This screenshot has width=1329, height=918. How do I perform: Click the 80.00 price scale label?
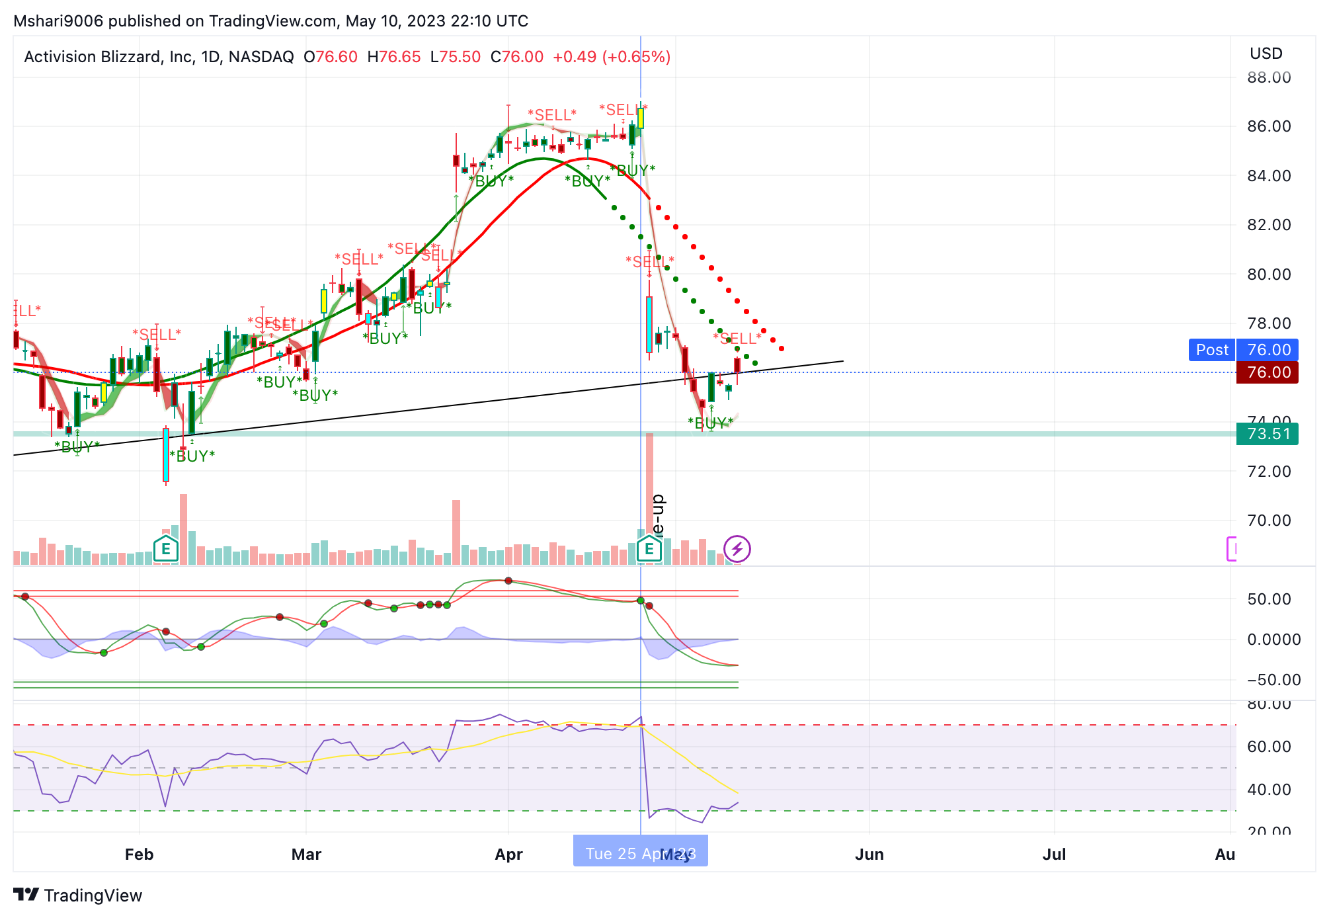[1269, 274]
